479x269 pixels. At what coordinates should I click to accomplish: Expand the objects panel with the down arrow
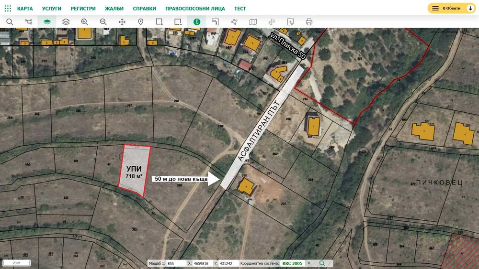471,8
